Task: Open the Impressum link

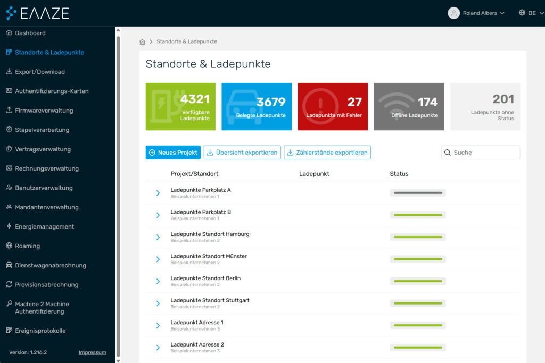Action: [92, 352]
